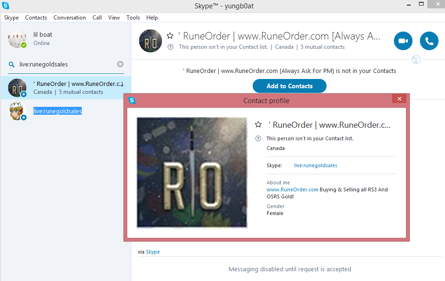The image size is (445, 281).
Task: Click the search field containing live:runegoldsales
Action: click(67, 65)
